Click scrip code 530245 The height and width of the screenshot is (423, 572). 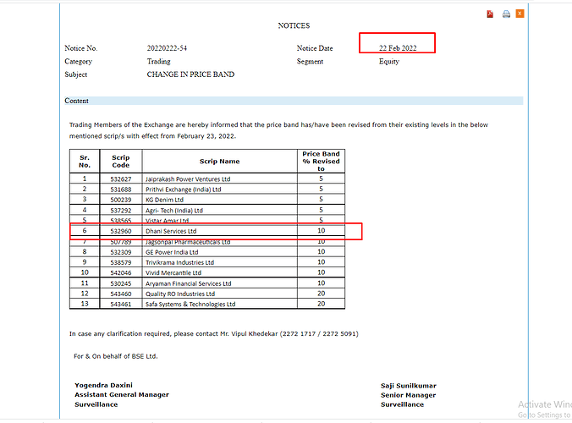pyautogui.click(x=121, y=283)
